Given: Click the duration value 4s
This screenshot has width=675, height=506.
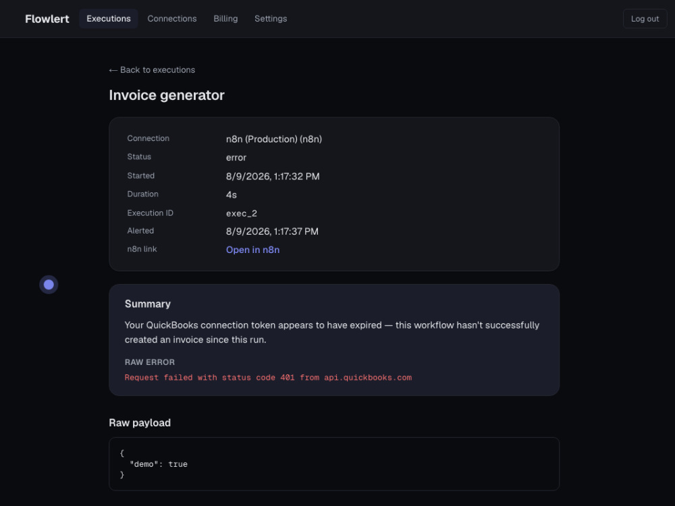Looking at the screenshot, I should [231, 194].
